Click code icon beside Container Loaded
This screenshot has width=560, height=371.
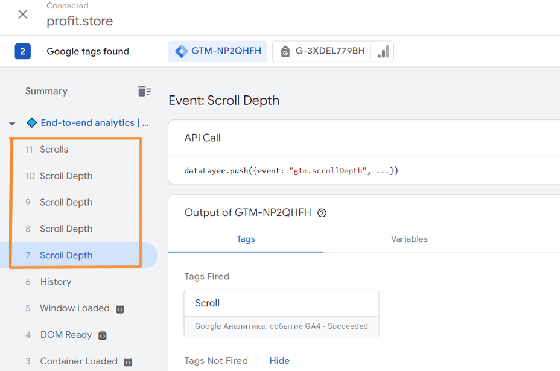pyautogui.click(x=128, y=362)
